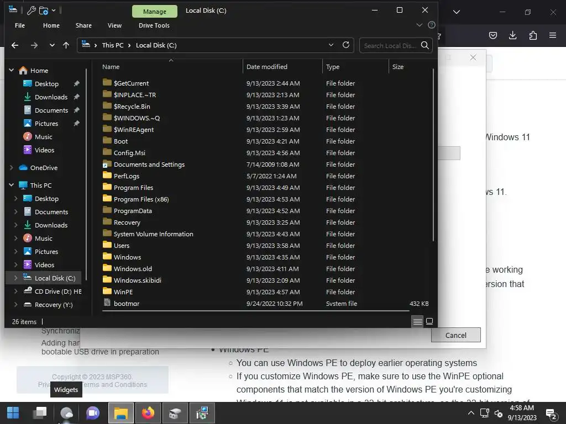Open the Chat taskbar icon
The width and height of the screenshot is (566, 424).
(93, 413)
